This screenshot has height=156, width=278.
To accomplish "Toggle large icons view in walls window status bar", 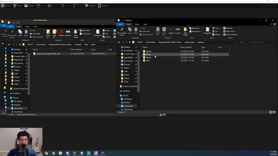I will click(164, 115).
